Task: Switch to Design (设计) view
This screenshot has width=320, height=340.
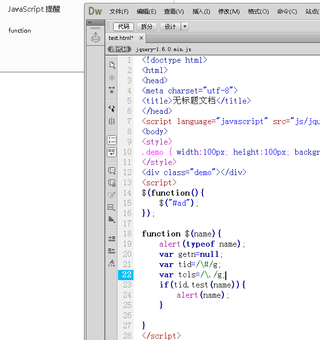Action: click(170, 27)
